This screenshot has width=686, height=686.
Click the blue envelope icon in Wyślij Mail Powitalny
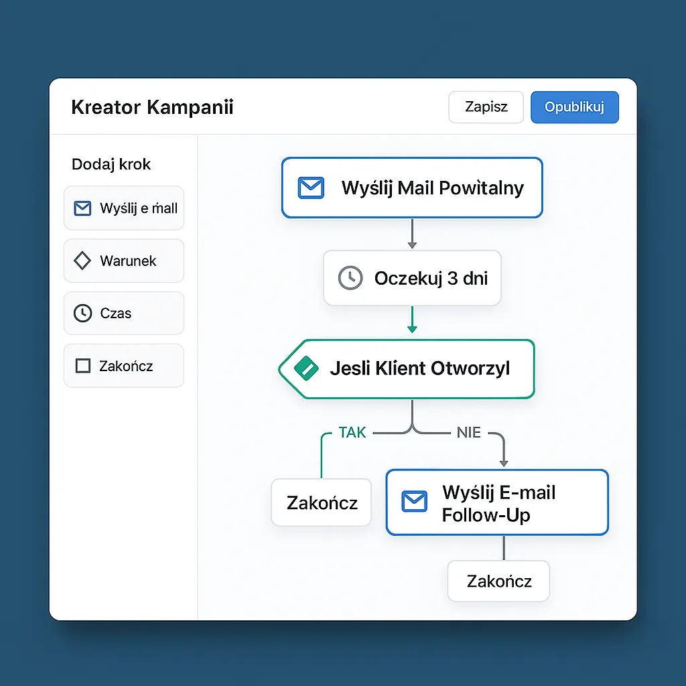tap(310, 188)
